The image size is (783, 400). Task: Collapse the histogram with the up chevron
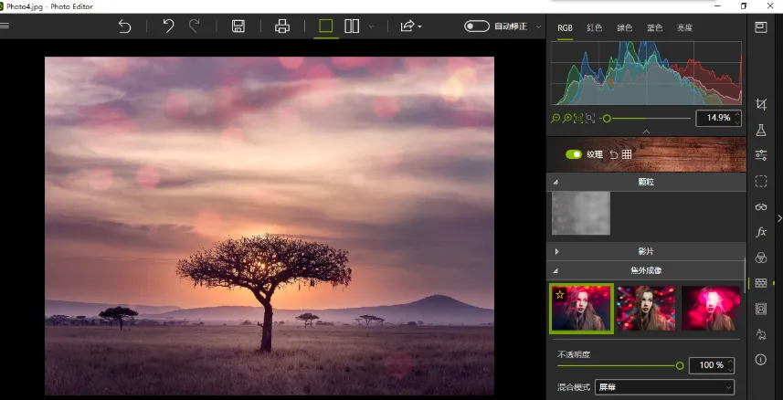[646, 132]
